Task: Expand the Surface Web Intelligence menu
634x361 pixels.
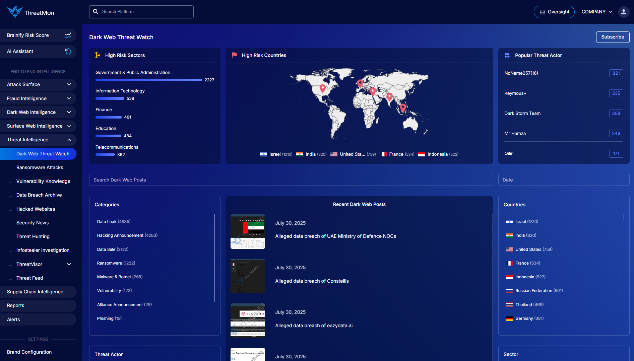Action: (x=38, y=126)
